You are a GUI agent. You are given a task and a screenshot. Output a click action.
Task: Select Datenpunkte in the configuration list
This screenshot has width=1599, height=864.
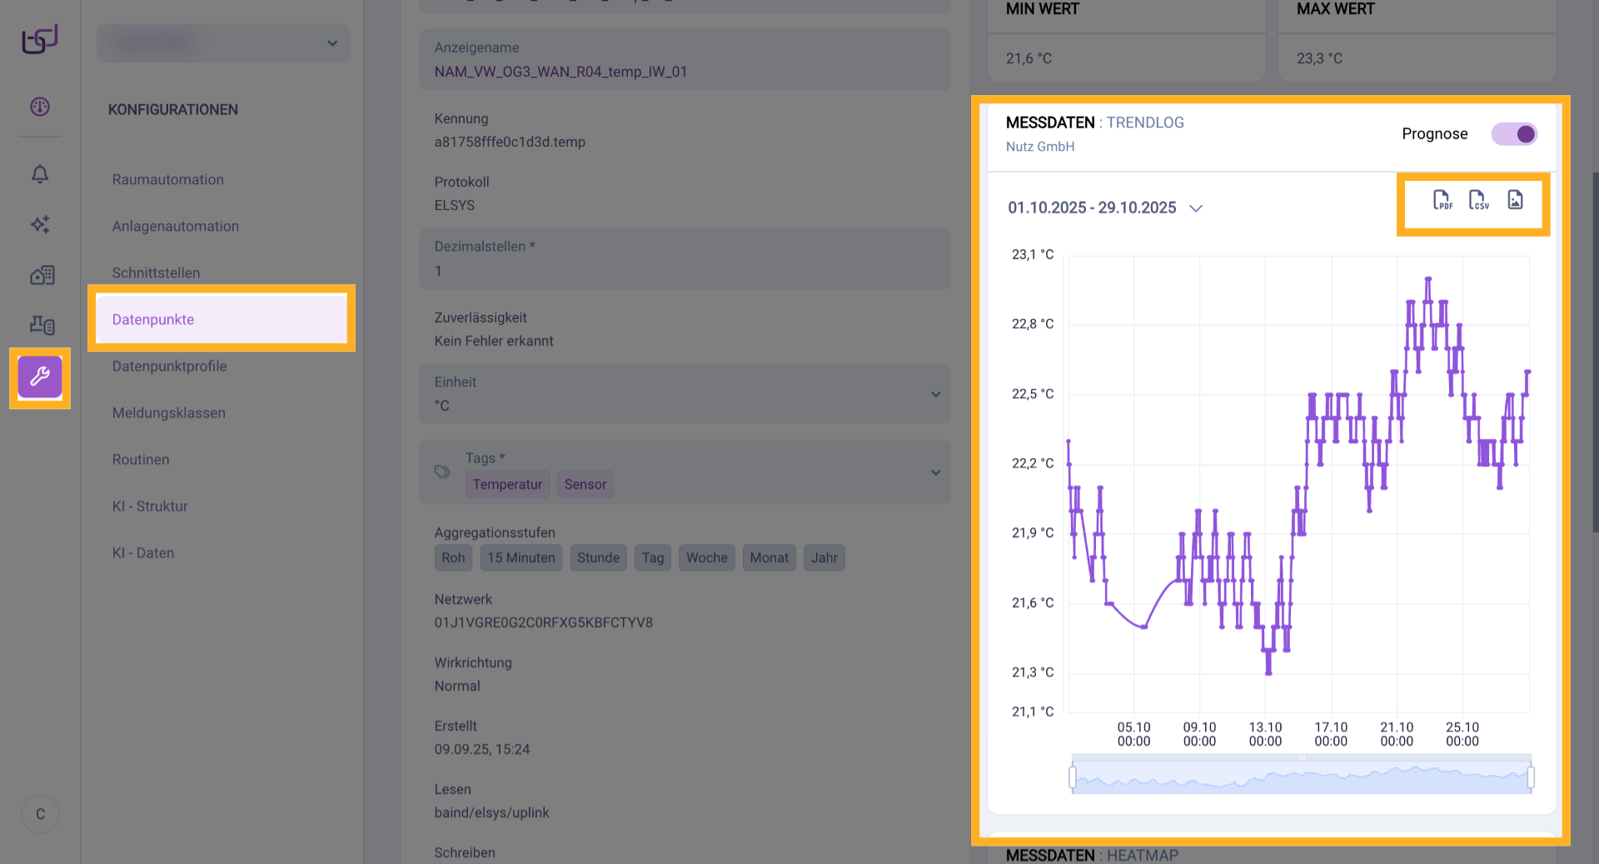coord(153,319)
